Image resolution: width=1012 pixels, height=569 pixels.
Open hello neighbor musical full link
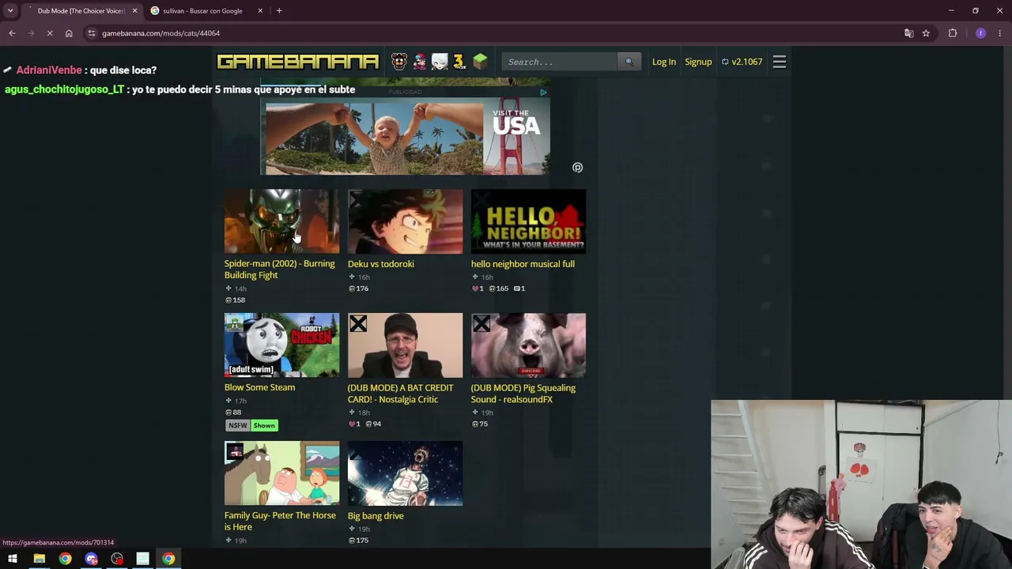click(x=523, y=264)
